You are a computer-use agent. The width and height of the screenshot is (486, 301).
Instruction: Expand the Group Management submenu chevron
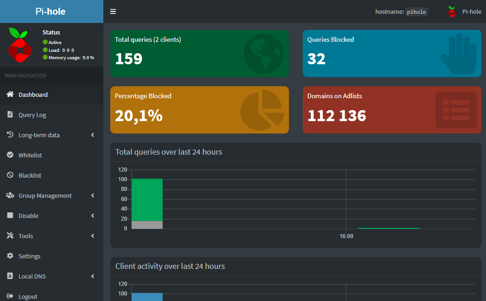[93, 195]
